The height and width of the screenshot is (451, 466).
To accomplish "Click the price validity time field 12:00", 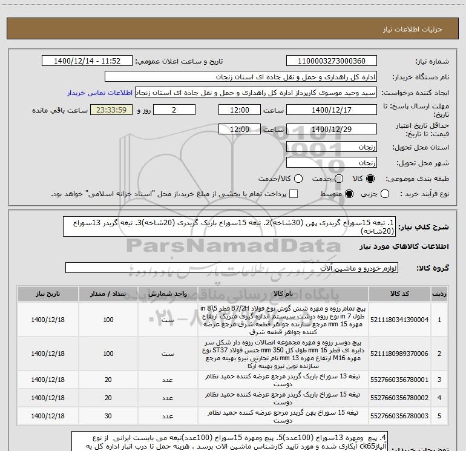I will 240,129.
